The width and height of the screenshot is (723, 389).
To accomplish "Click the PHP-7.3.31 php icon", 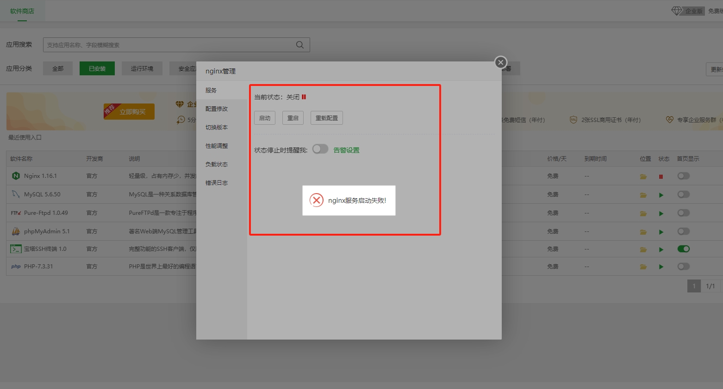I will [16, 267].
